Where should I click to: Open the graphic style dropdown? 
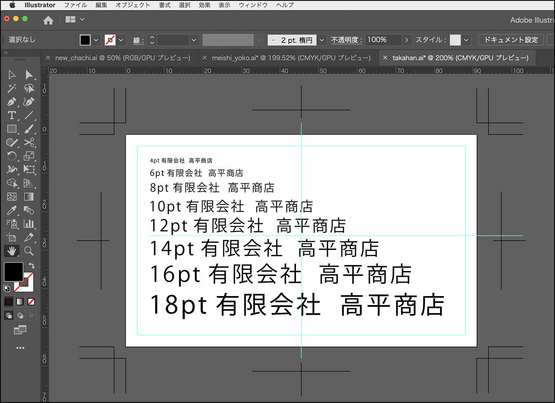[466, 40]
